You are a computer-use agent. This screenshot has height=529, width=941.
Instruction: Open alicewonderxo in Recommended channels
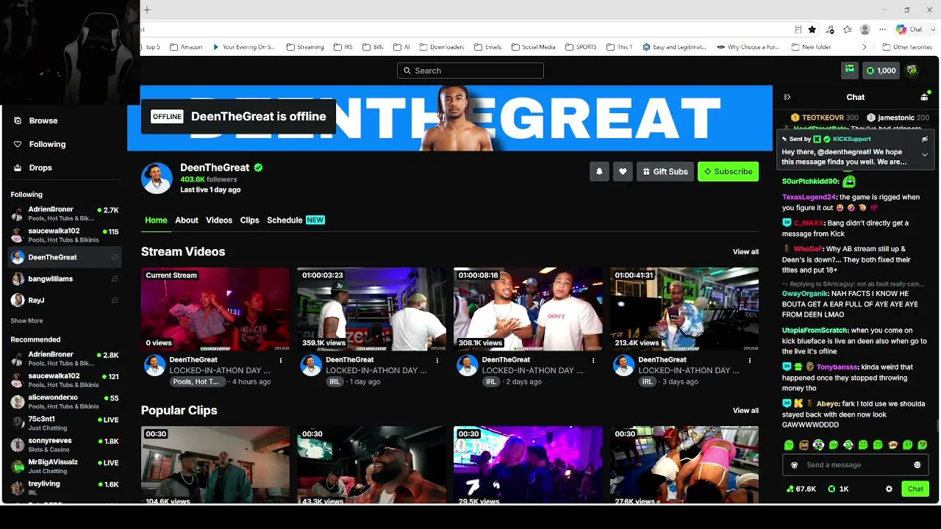pyautogui.click(x=65, y=401)
